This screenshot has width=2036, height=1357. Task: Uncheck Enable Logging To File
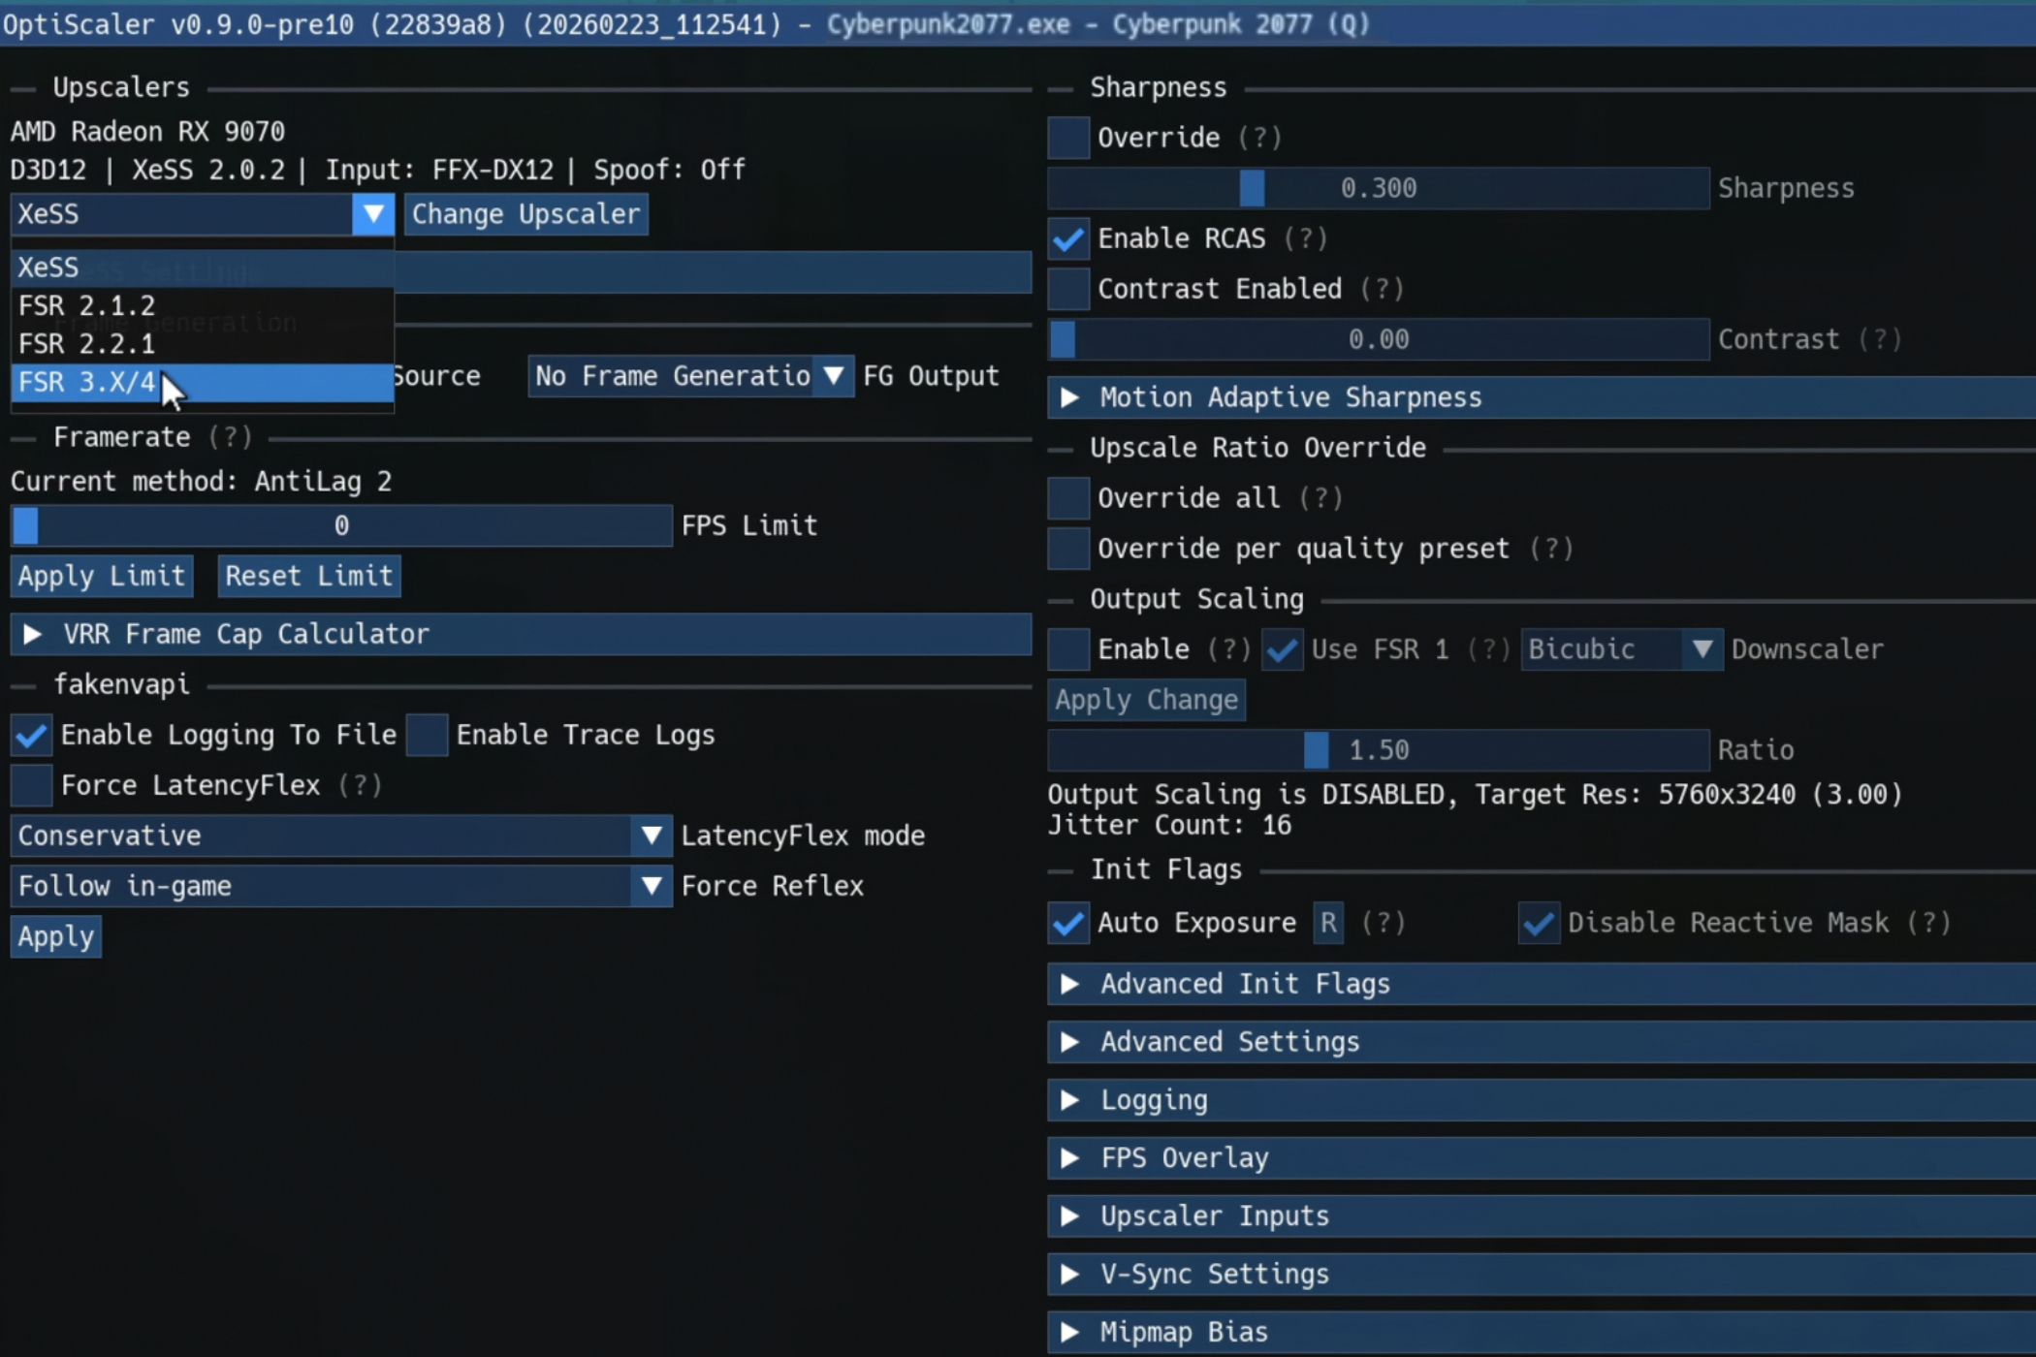point(31,735)
